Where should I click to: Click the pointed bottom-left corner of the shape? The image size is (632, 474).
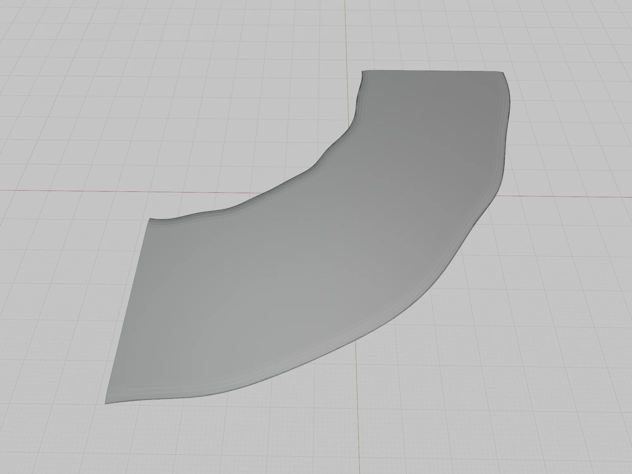[106, 403]
